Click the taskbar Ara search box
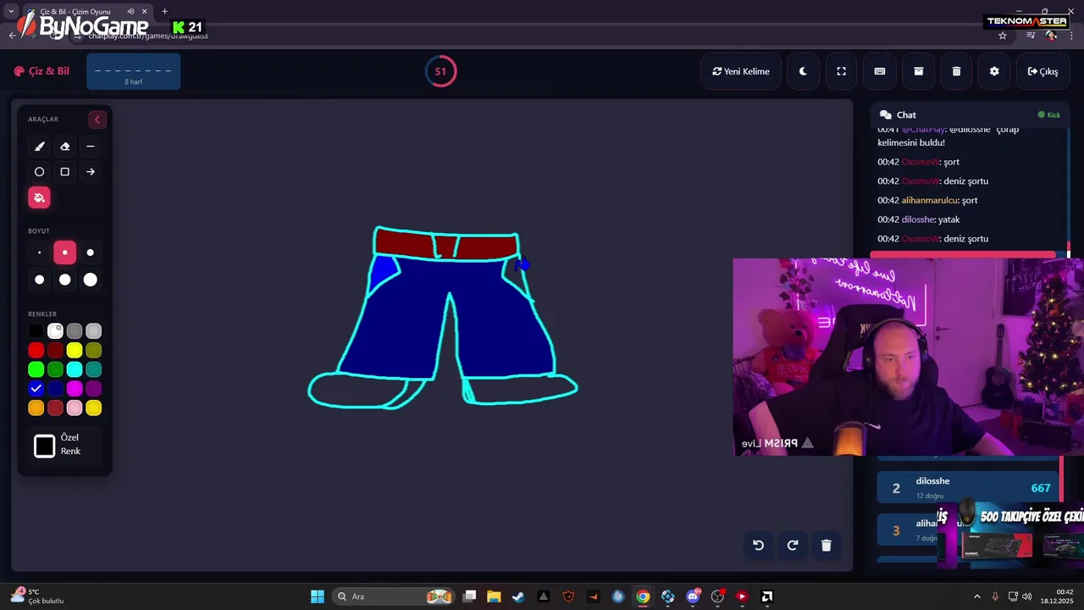The height and width of the screenshot is (610, 1084). tap(395, 596)
